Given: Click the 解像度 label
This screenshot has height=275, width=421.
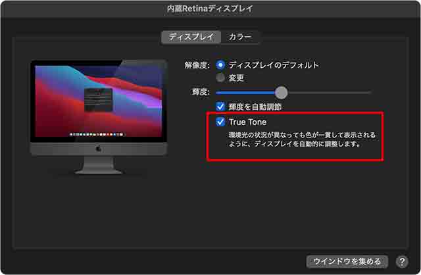Looking at the screenshot, I should click(x=197, y=65).
